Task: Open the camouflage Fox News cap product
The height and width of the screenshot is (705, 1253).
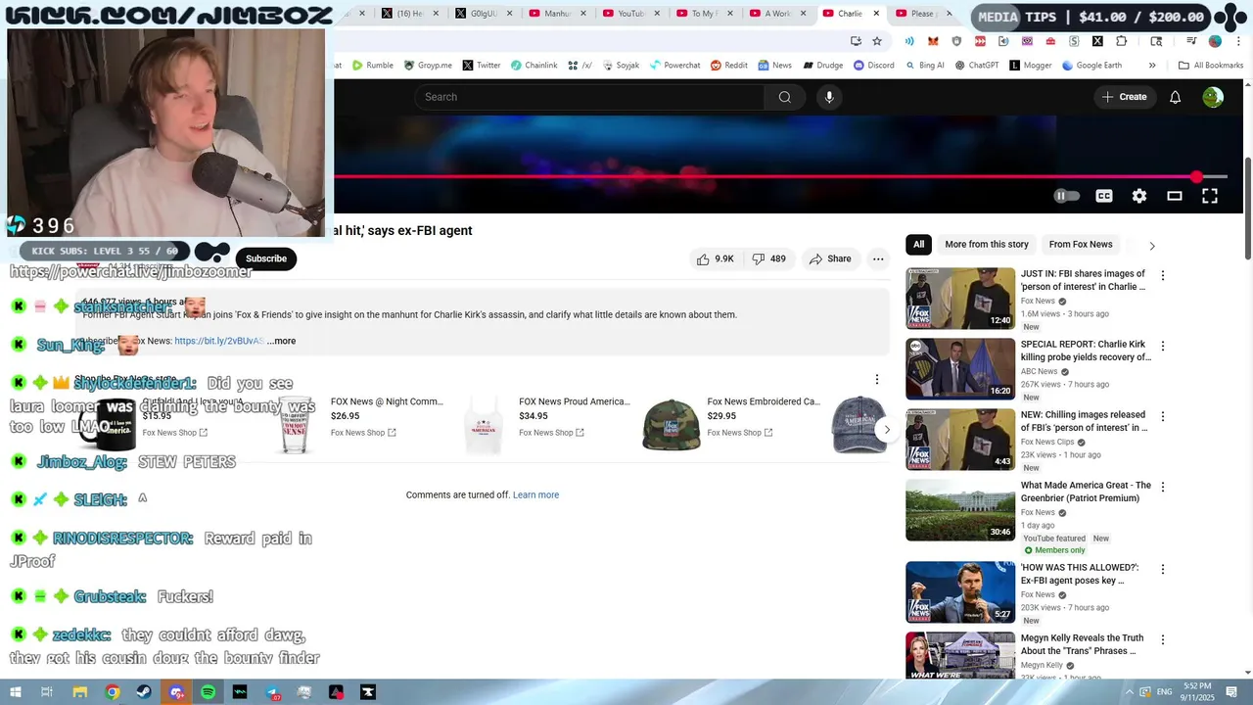Action: tap(671, 426)
